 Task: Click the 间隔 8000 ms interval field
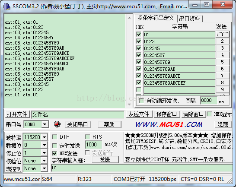[x=209, y=100]
